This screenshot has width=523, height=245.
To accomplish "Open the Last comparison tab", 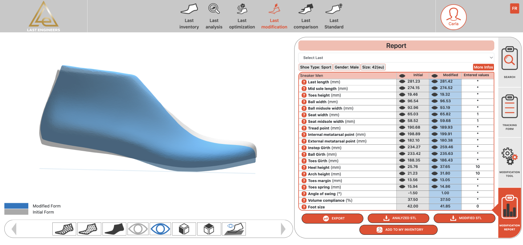I will (x=306, y=17).
